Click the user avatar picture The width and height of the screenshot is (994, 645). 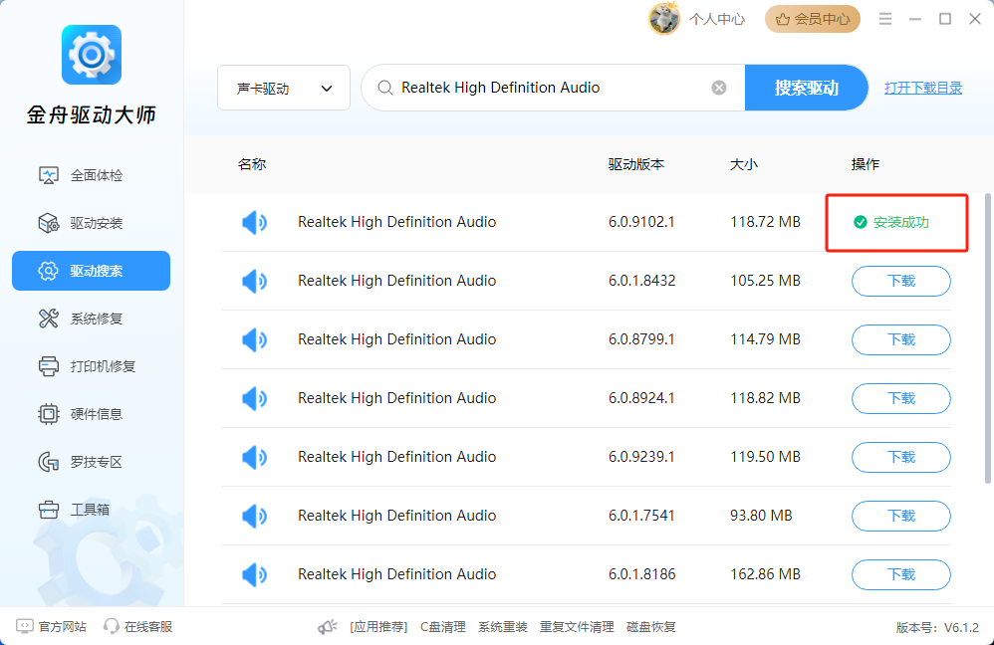coord(663,19)
